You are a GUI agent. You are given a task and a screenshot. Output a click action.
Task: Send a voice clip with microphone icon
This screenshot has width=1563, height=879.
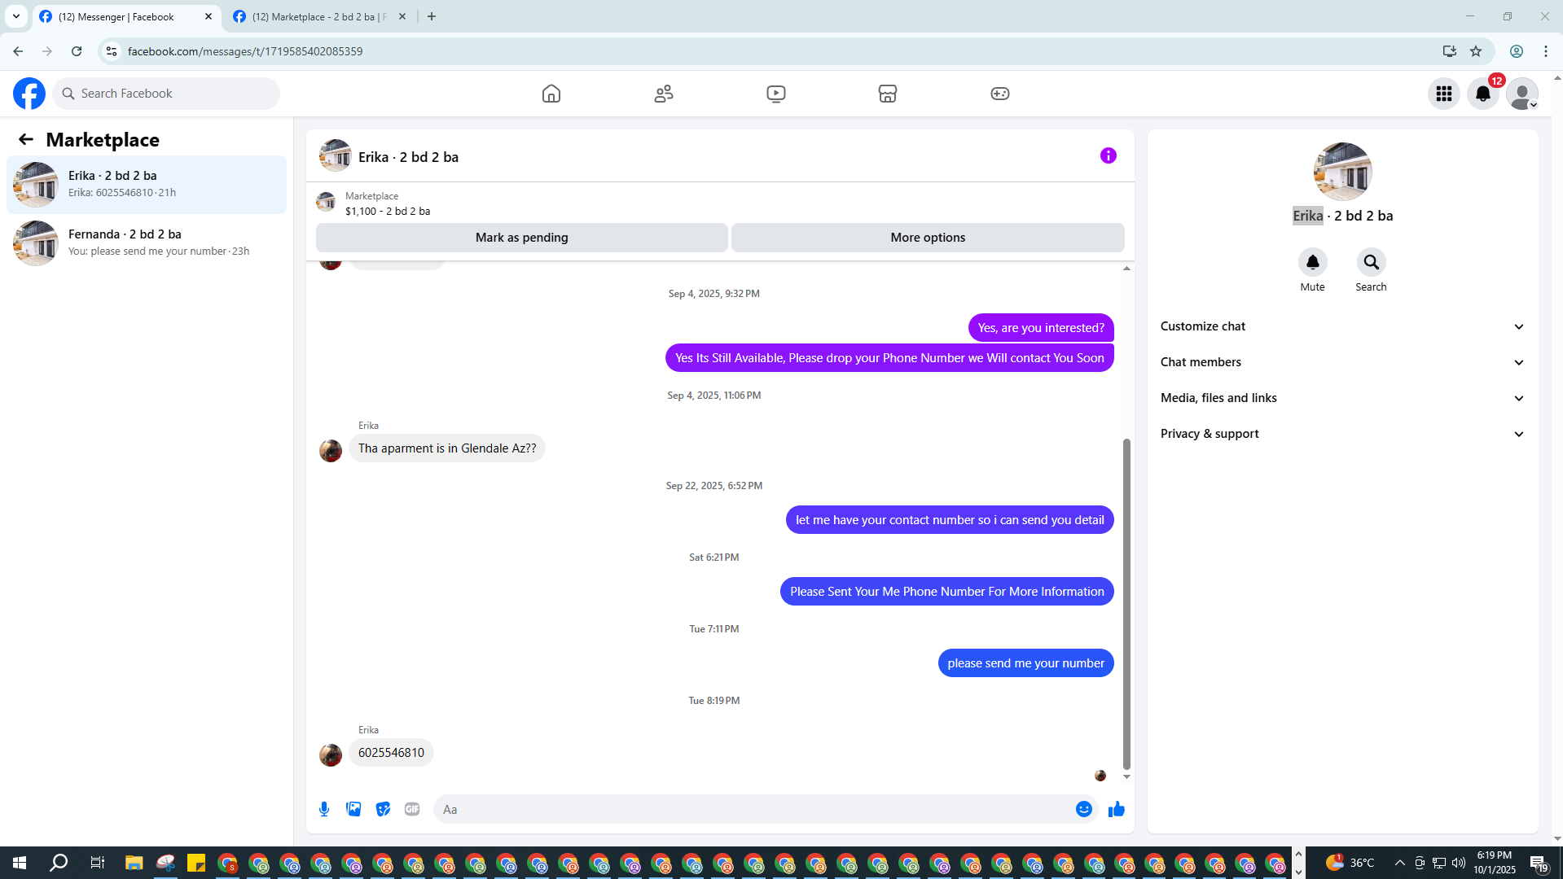click(324, 809)
